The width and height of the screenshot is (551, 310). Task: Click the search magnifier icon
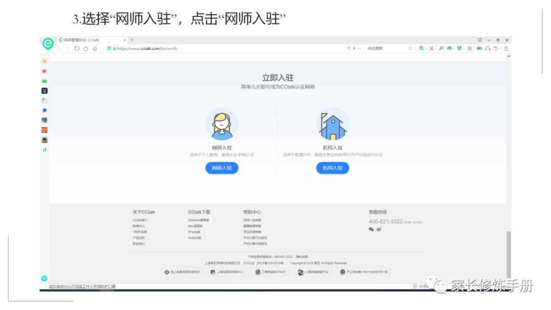pos(410,48)
